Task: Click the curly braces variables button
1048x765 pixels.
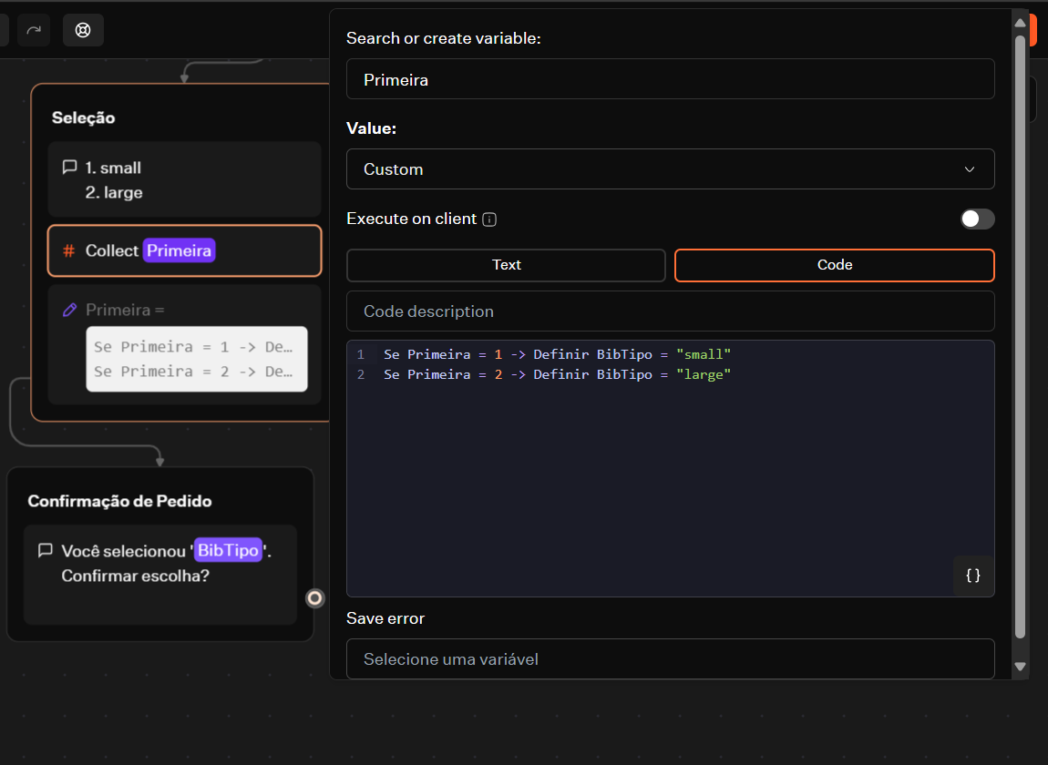Action: point(972,576)
